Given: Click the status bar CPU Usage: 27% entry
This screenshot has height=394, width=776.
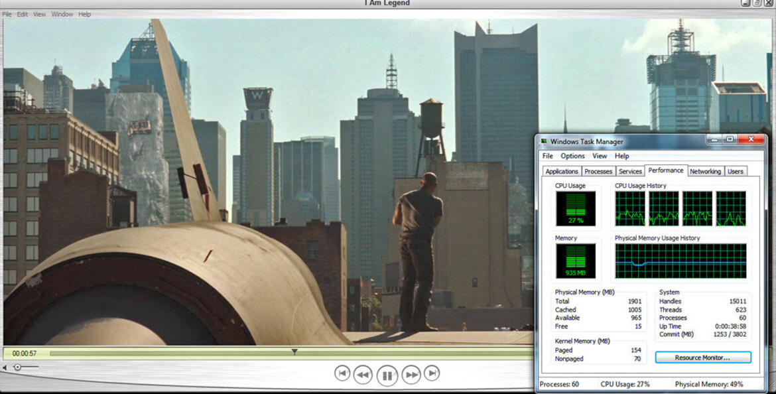Looking at the screenshot, I should point(625,384).
